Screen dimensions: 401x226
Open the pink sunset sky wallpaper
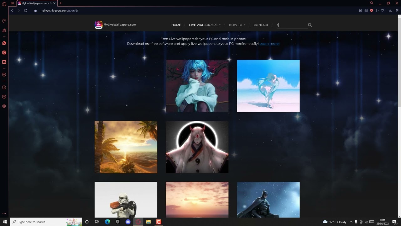pyautogui.click(x=197, y=200)
